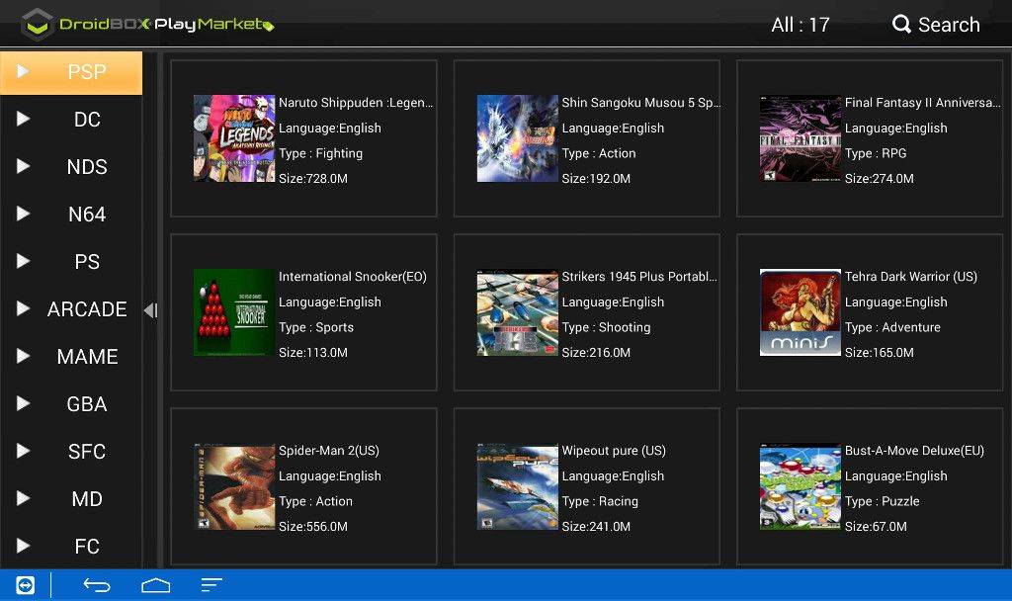This screenshot has width=1012, height=601.
Task: Click the Naruto Shippuden game title
Action: pyautogui.click(x=356, y=103)
